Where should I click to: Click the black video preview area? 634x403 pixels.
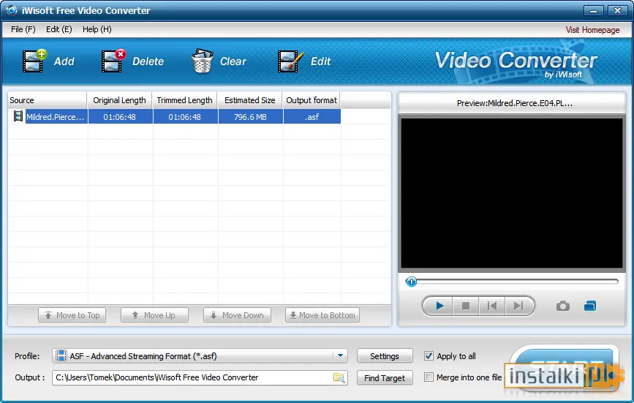[x=511, y=193]
